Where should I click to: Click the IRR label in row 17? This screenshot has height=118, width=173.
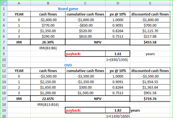pos(19,99)
